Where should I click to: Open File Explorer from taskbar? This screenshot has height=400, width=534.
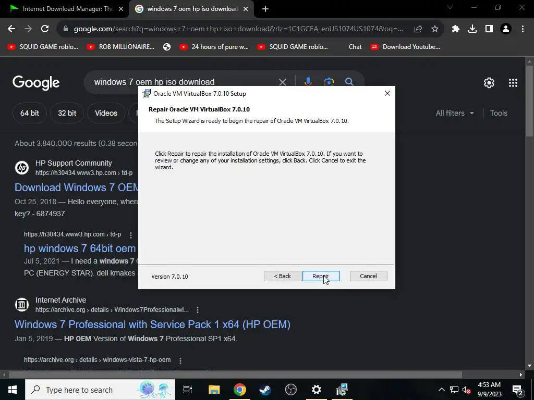[214, 390]
